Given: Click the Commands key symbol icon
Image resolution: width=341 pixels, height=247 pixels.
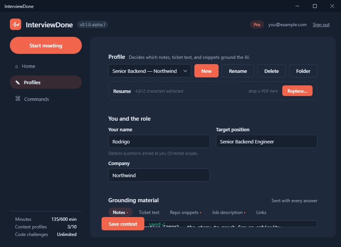Looking at the screenshot, I should [x=18, y=99].
